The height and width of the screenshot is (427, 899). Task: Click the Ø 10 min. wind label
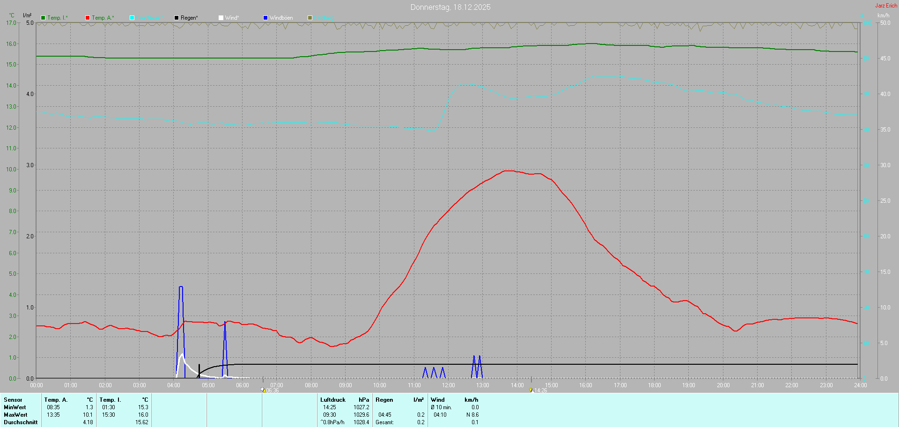[x=441, y=407]
